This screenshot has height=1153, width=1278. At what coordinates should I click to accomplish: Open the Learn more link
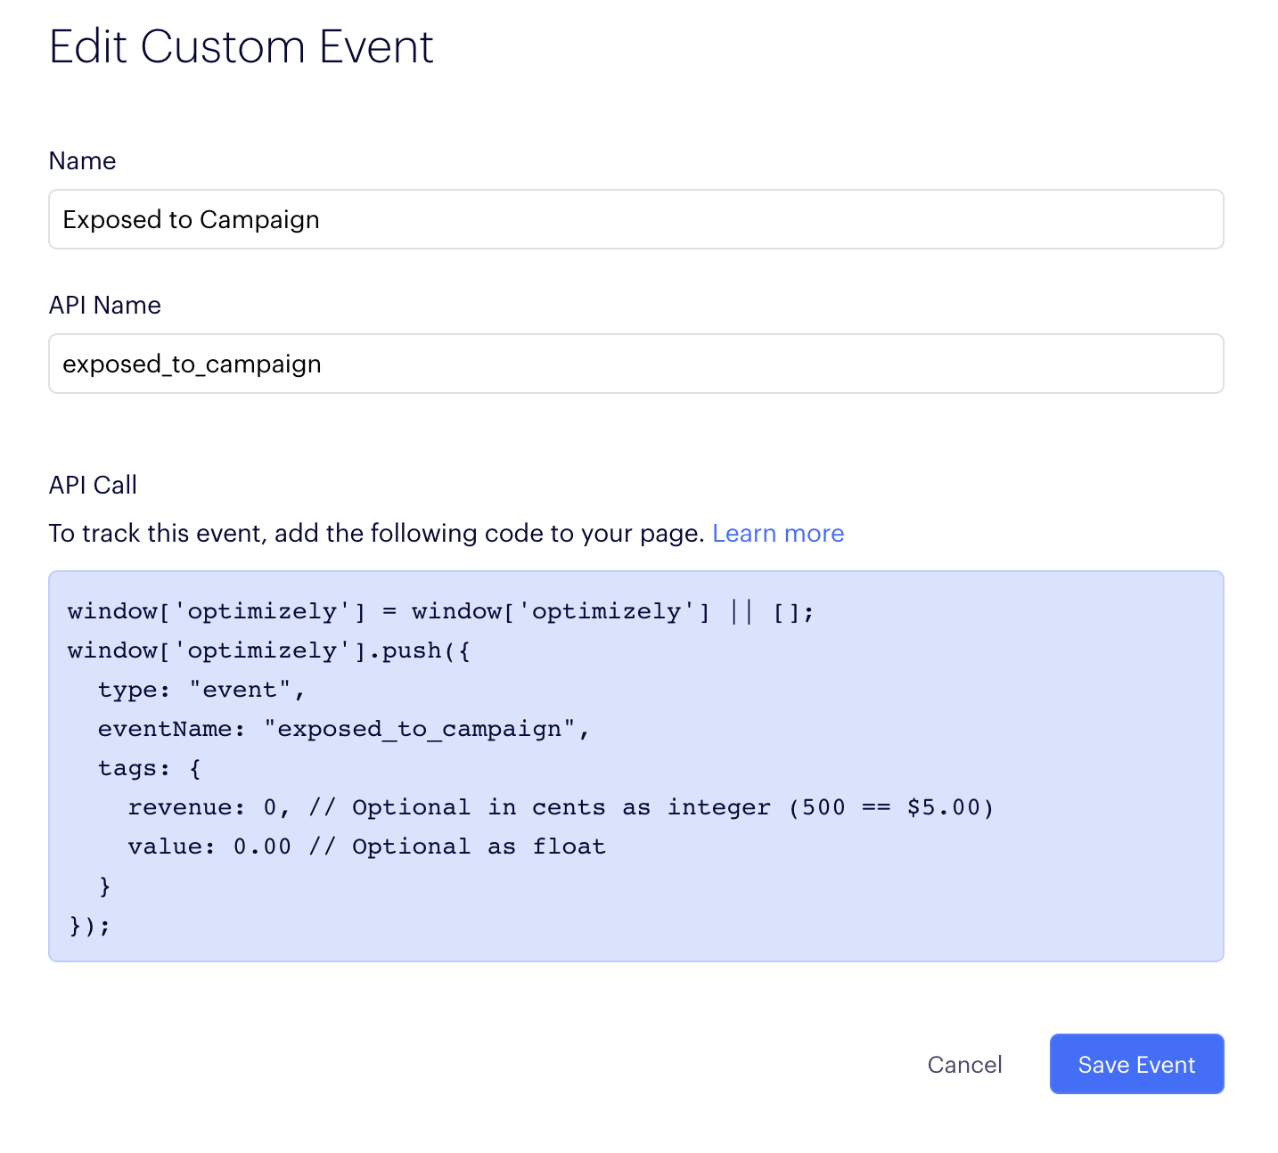[x=778, y=533]
